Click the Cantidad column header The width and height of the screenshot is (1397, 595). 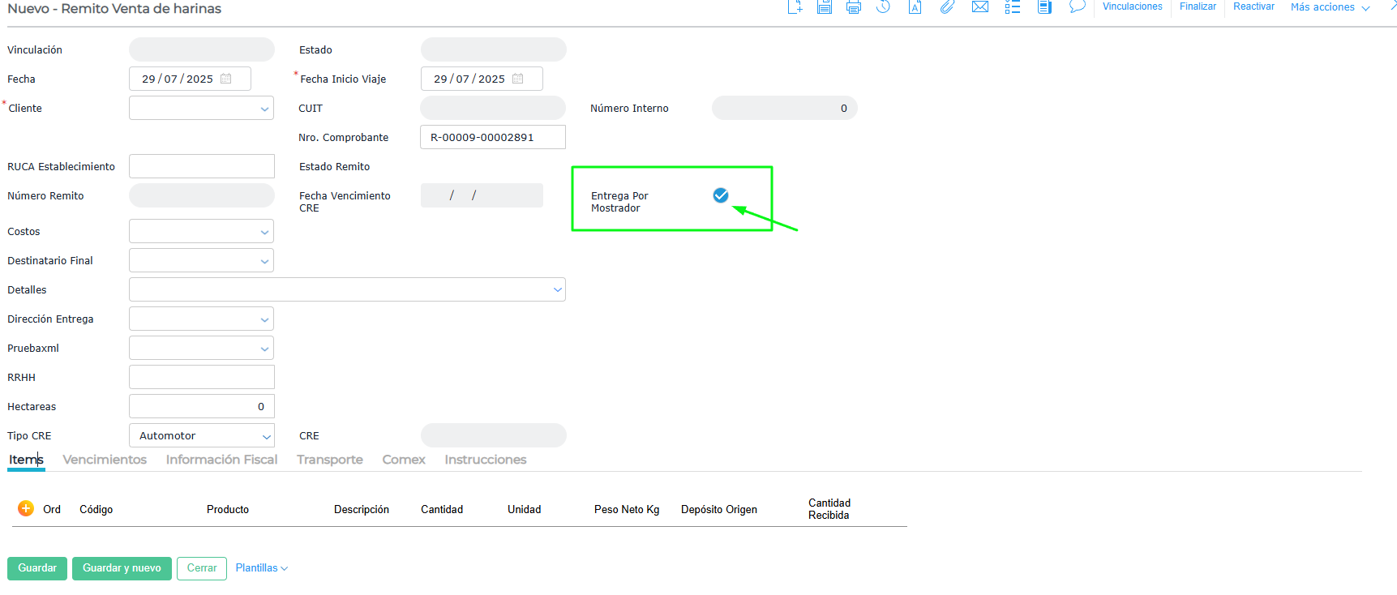point(442,509)
